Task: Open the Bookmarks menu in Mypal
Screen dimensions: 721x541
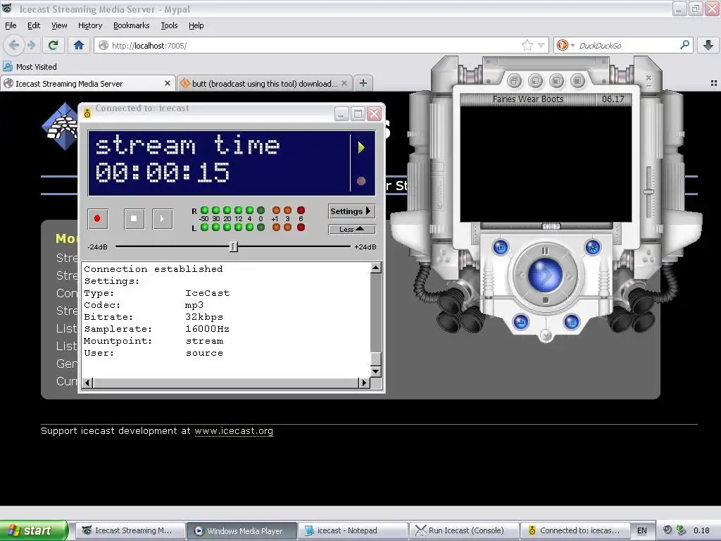Action: point(131,25)
